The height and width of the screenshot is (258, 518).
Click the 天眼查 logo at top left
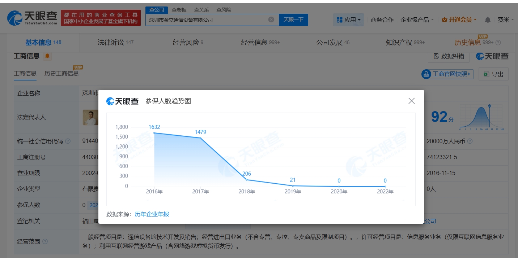click(x=33, y=17)
